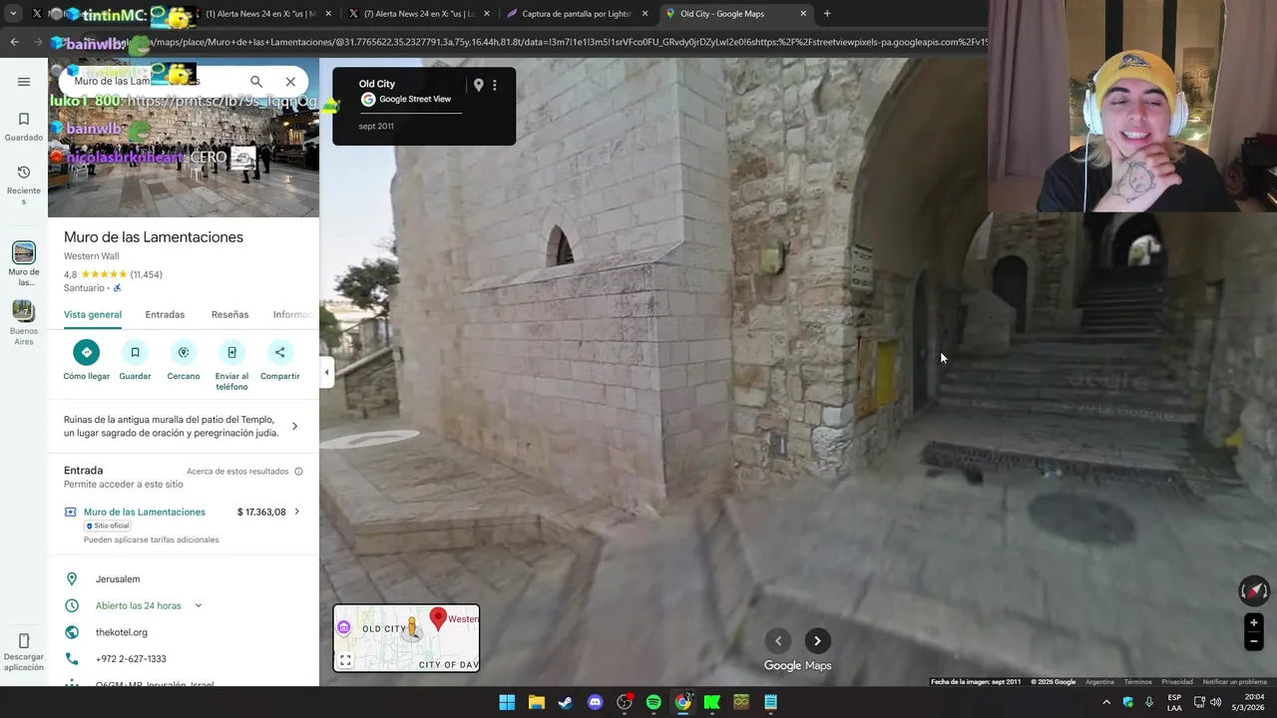Switch to the (7) Alerta News 24 en X tab
Viewport: 1277px width, 718px height.
point(419,14)
